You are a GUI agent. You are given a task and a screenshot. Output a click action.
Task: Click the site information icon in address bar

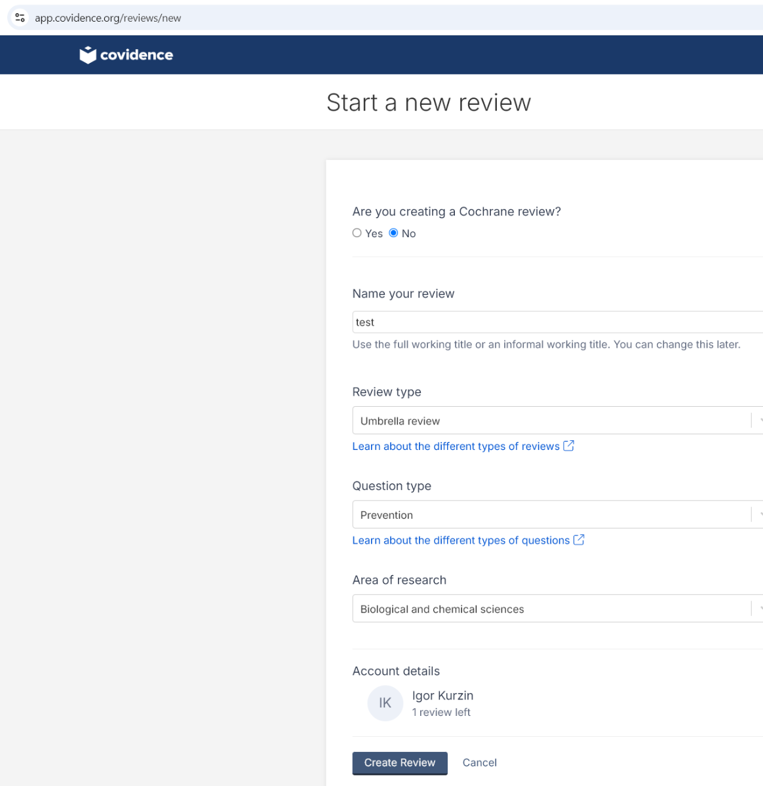20,18
